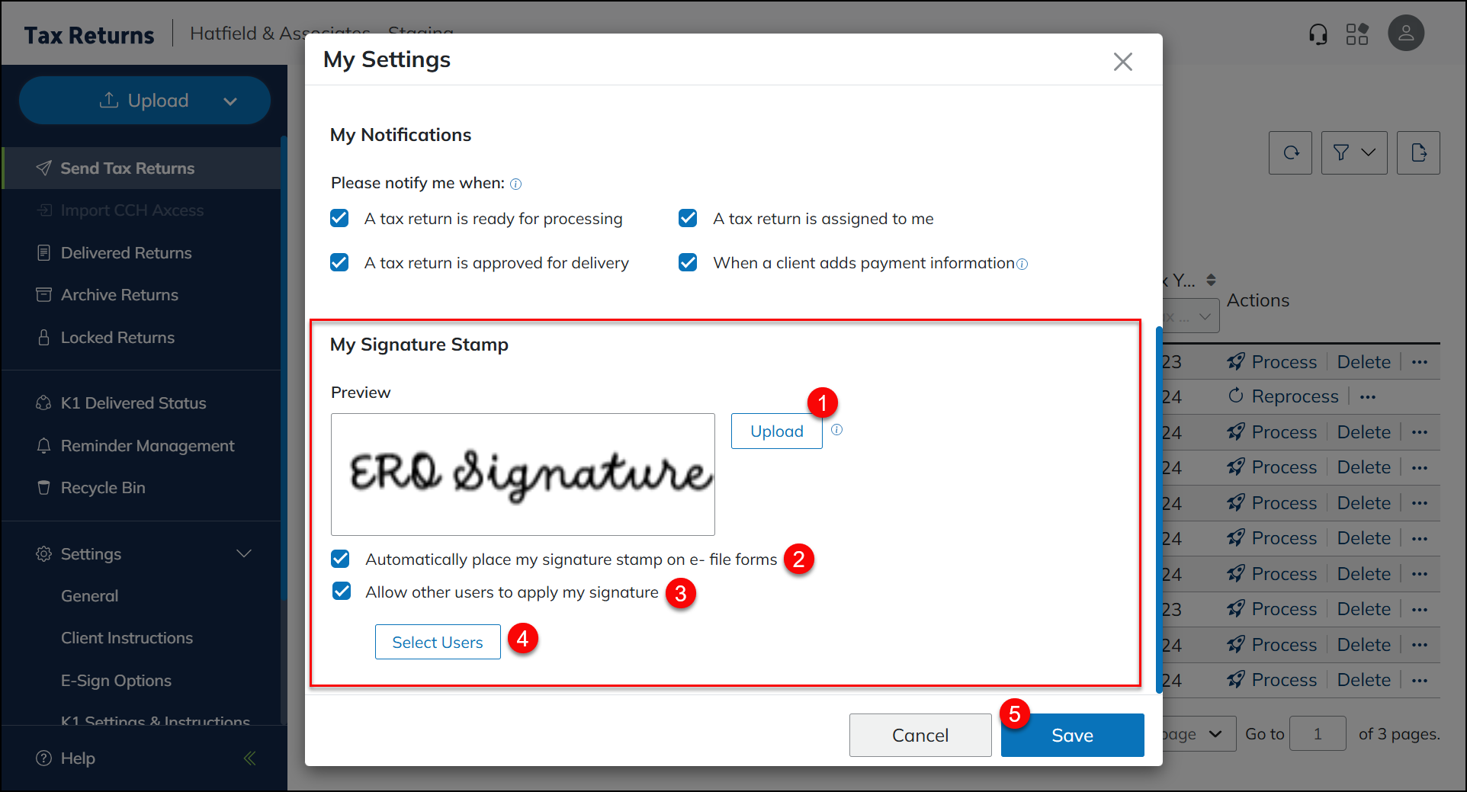Open the filter dropdown in toolbar
1467x792 pixels.
1353,152
